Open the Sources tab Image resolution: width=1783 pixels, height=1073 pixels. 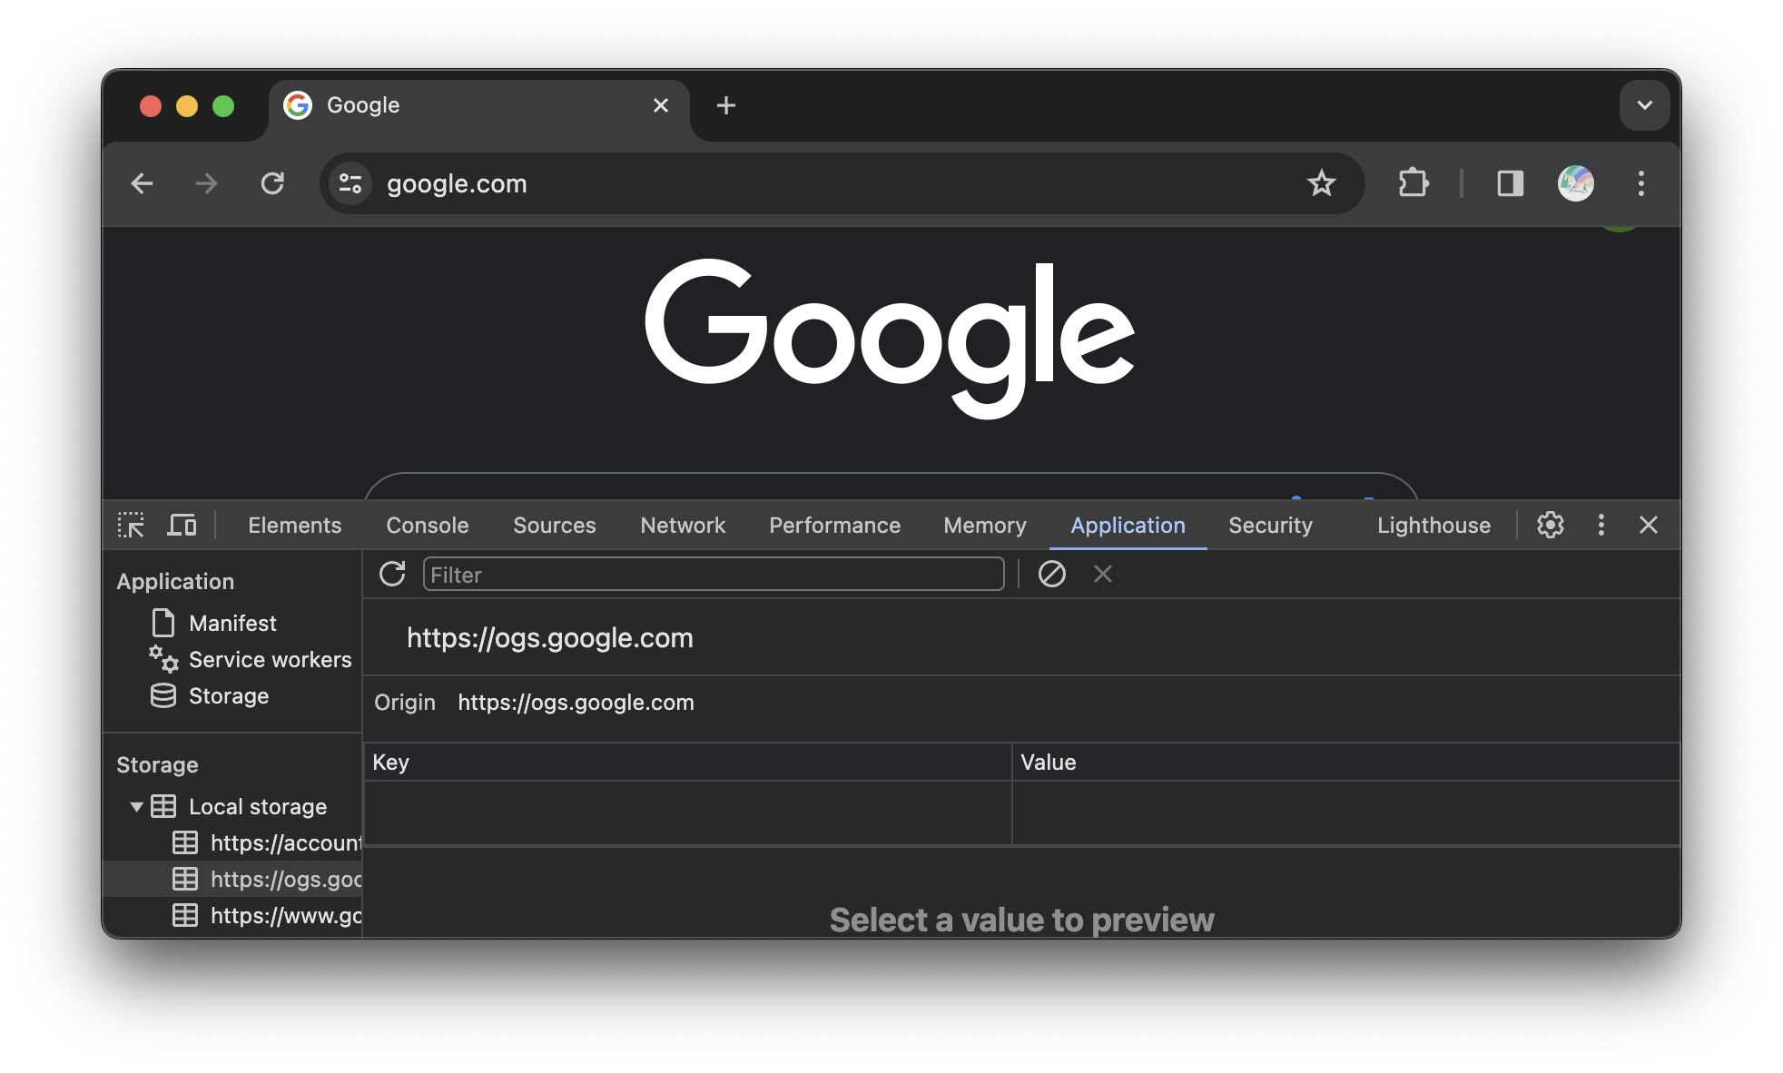pyautogui.click(x=554, y=525)
